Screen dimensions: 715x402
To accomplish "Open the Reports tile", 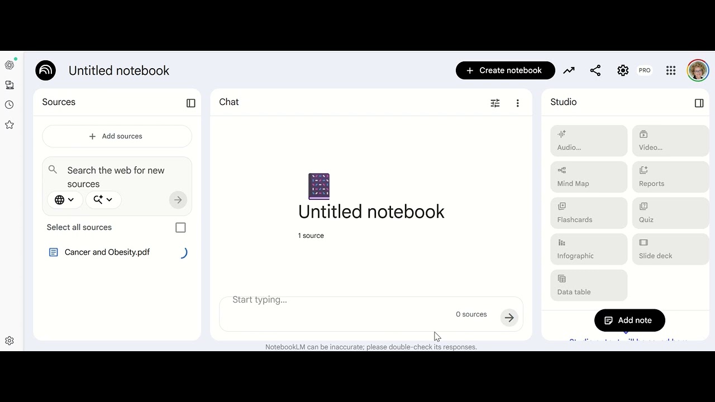I will tap(670, 177).
